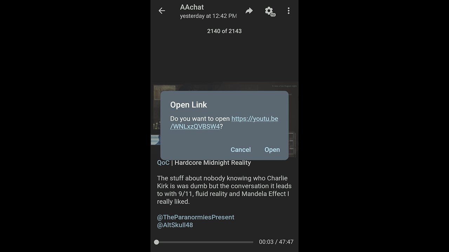Click the 2140 of 2143 media counter
This screenshot has height=252, width=449.
coord(224,31)
